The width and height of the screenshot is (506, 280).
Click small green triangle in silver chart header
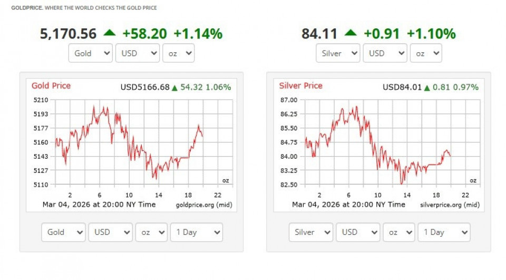coord(427,88)
